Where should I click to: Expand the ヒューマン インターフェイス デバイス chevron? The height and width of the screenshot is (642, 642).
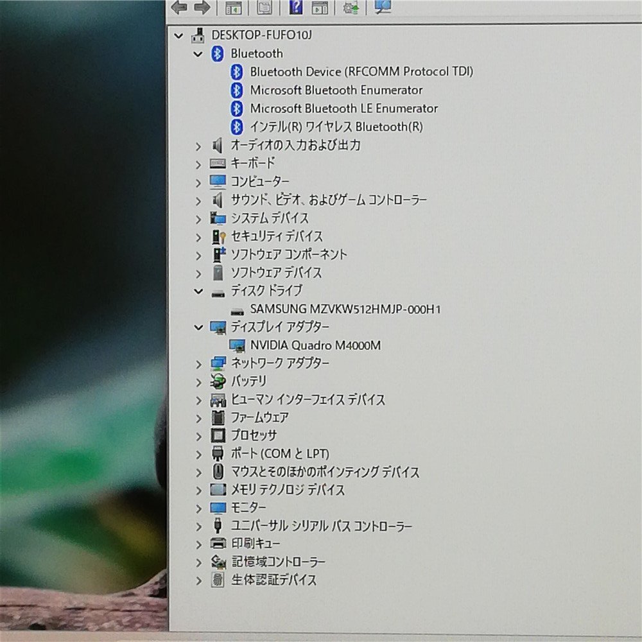click(198, 401)
